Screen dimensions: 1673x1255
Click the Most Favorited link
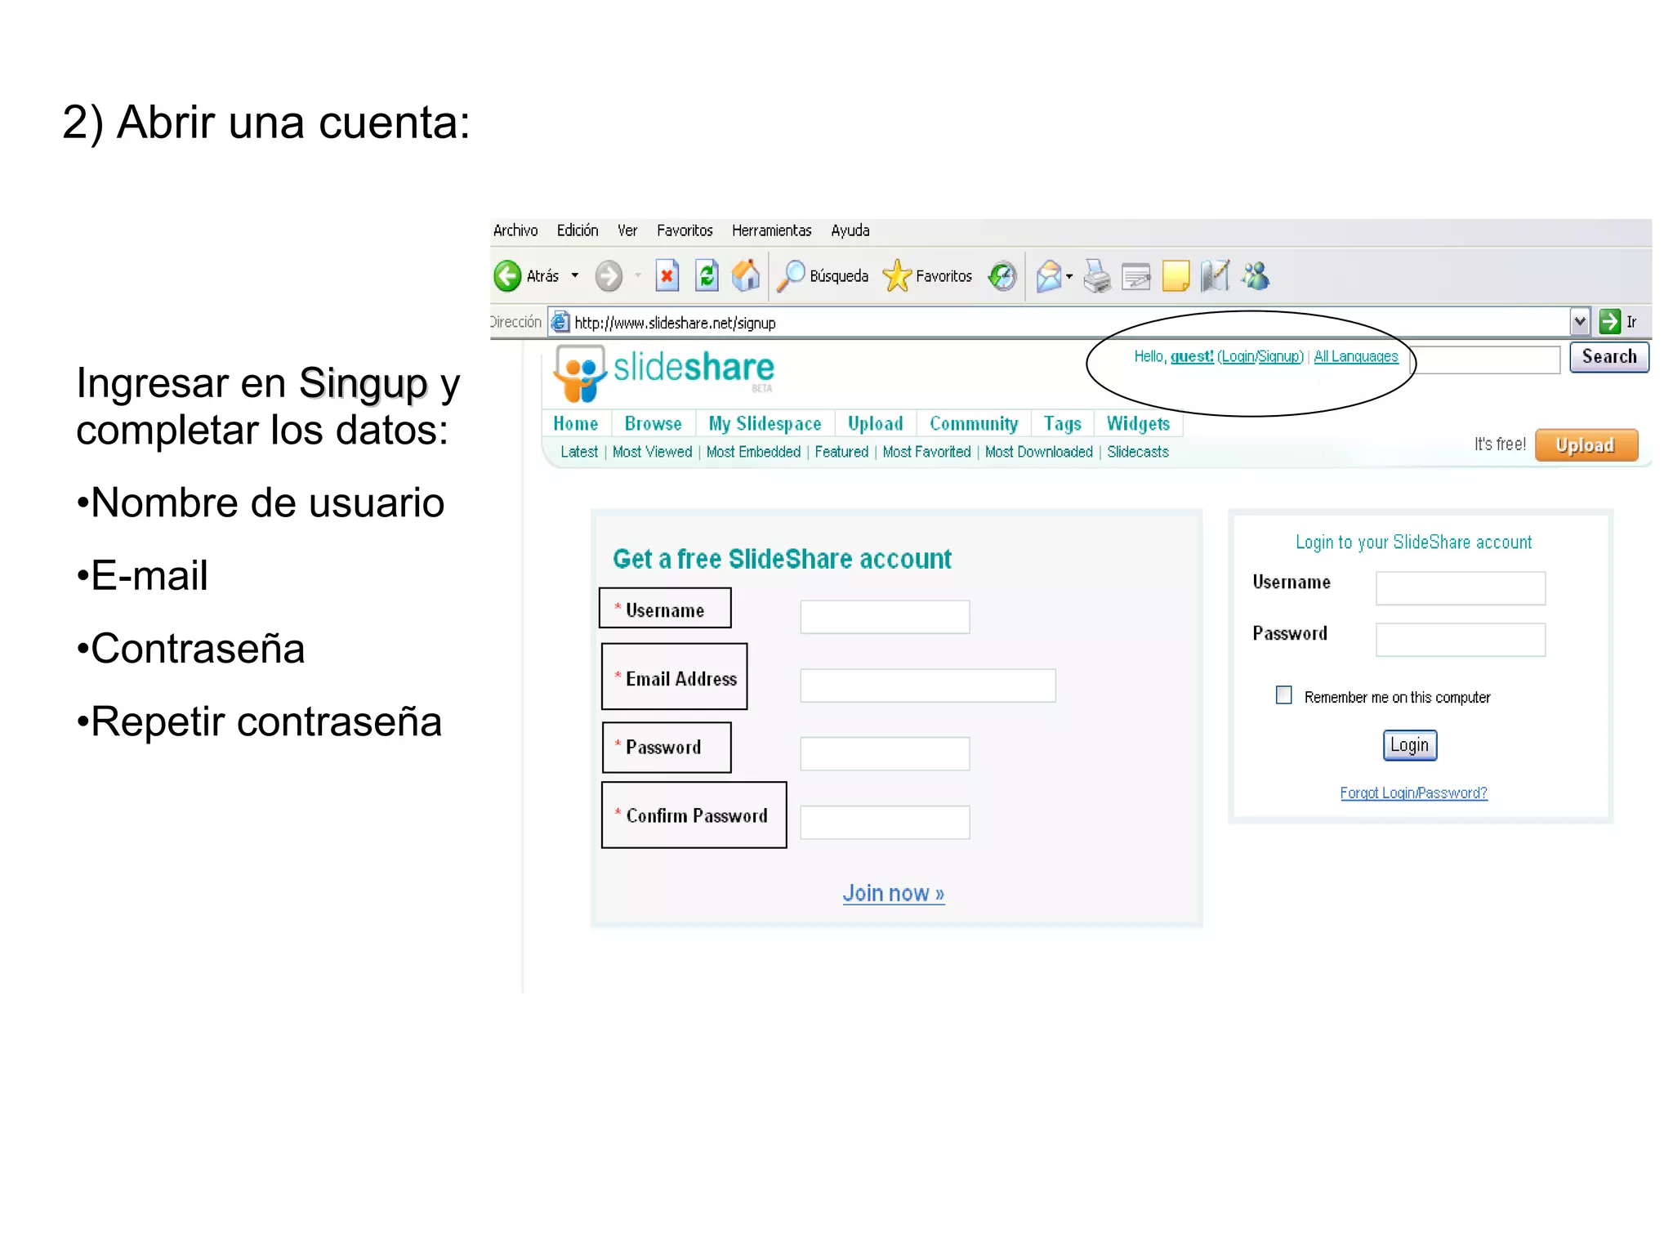tap(926, 452)
